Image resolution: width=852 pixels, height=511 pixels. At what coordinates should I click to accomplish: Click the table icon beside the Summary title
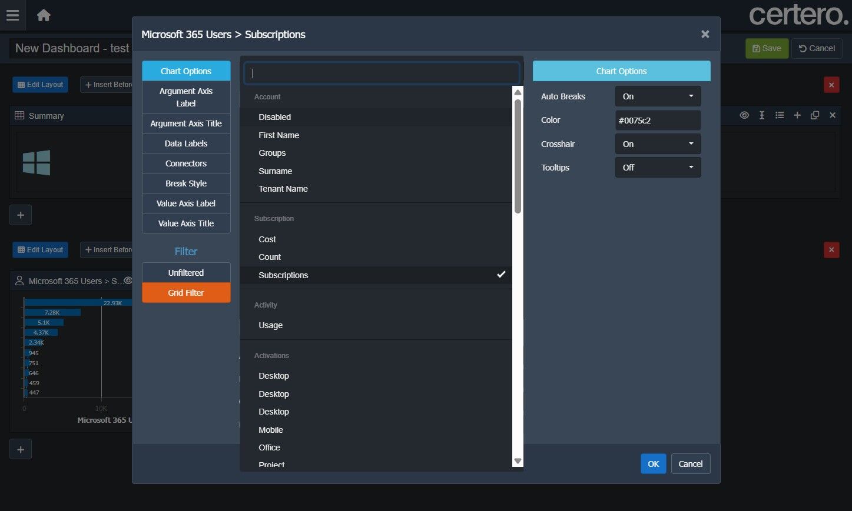[19, 115]
